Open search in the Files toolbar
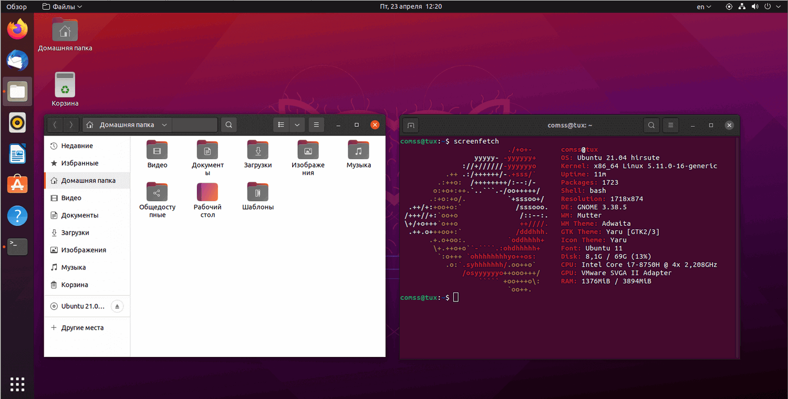Screen dimensions: 788x399 pos(229,125)
